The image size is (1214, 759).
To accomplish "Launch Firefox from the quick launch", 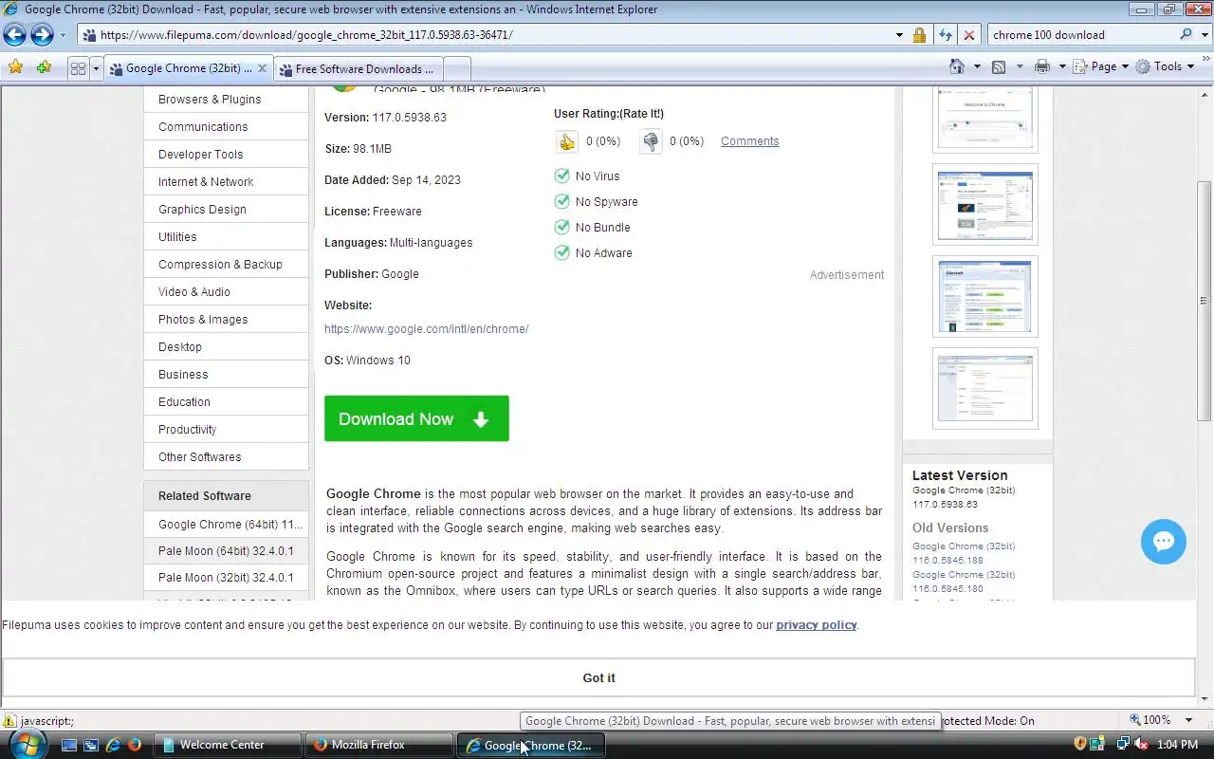I will pos(134,745).
